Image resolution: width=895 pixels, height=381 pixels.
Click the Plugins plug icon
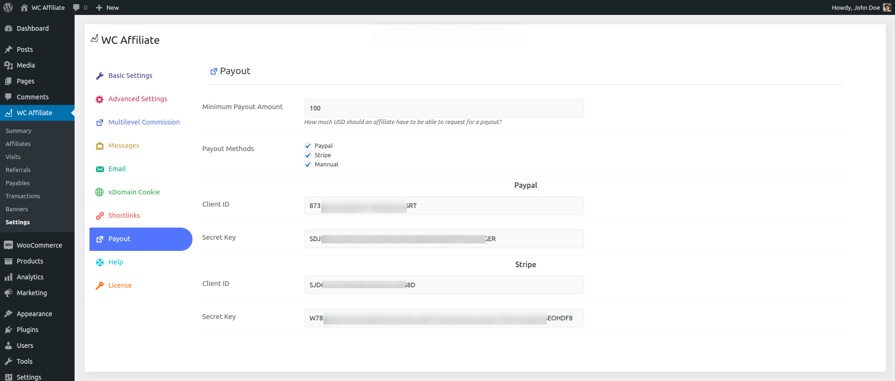8,330
